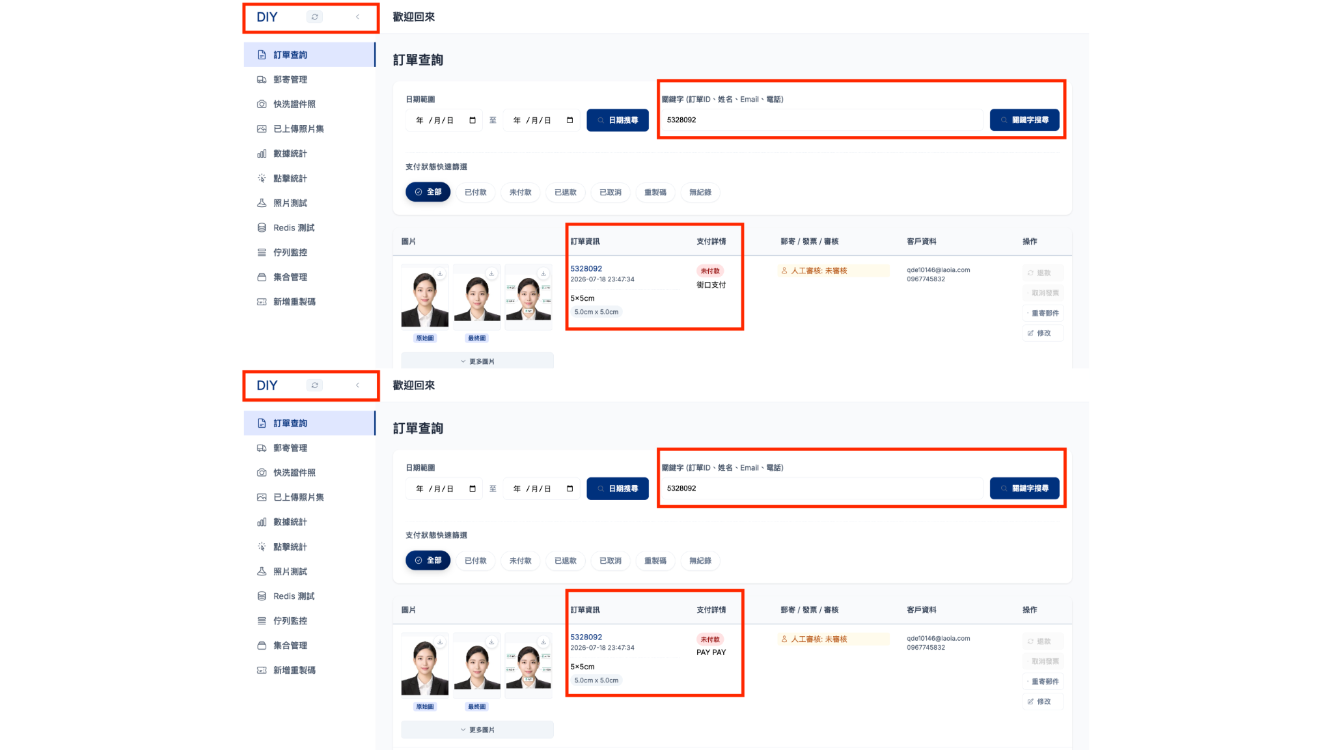Viewport: 1333px width, 750px height.
Task: Select the 已付款 filter chip in the upper panel
Action: [x=476, y=192]
